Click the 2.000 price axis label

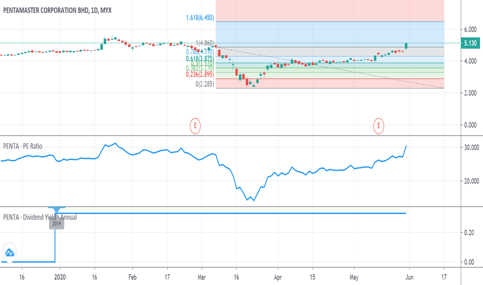(x=471, y=93)
